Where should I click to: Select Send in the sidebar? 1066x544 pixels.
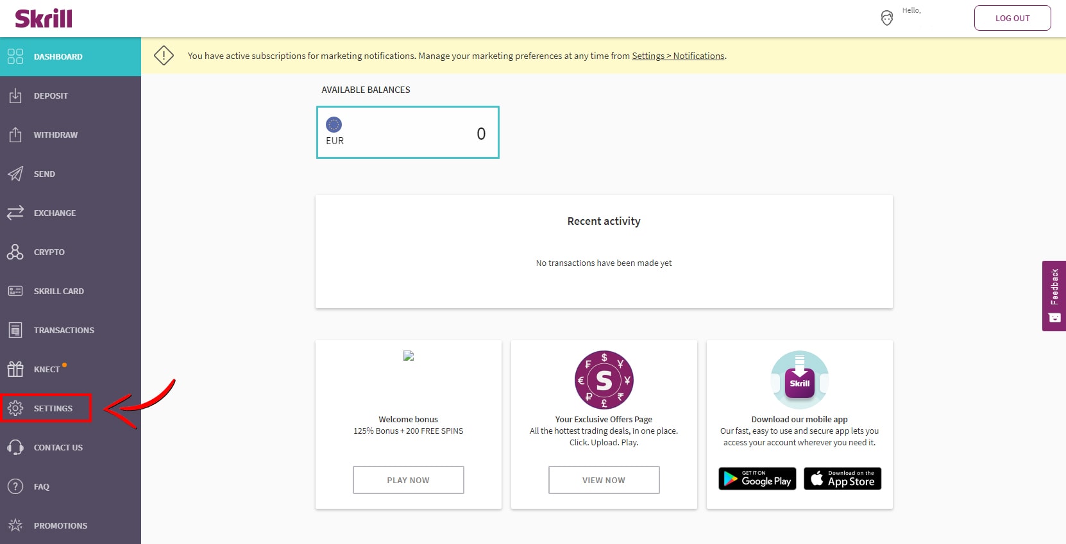71,174
